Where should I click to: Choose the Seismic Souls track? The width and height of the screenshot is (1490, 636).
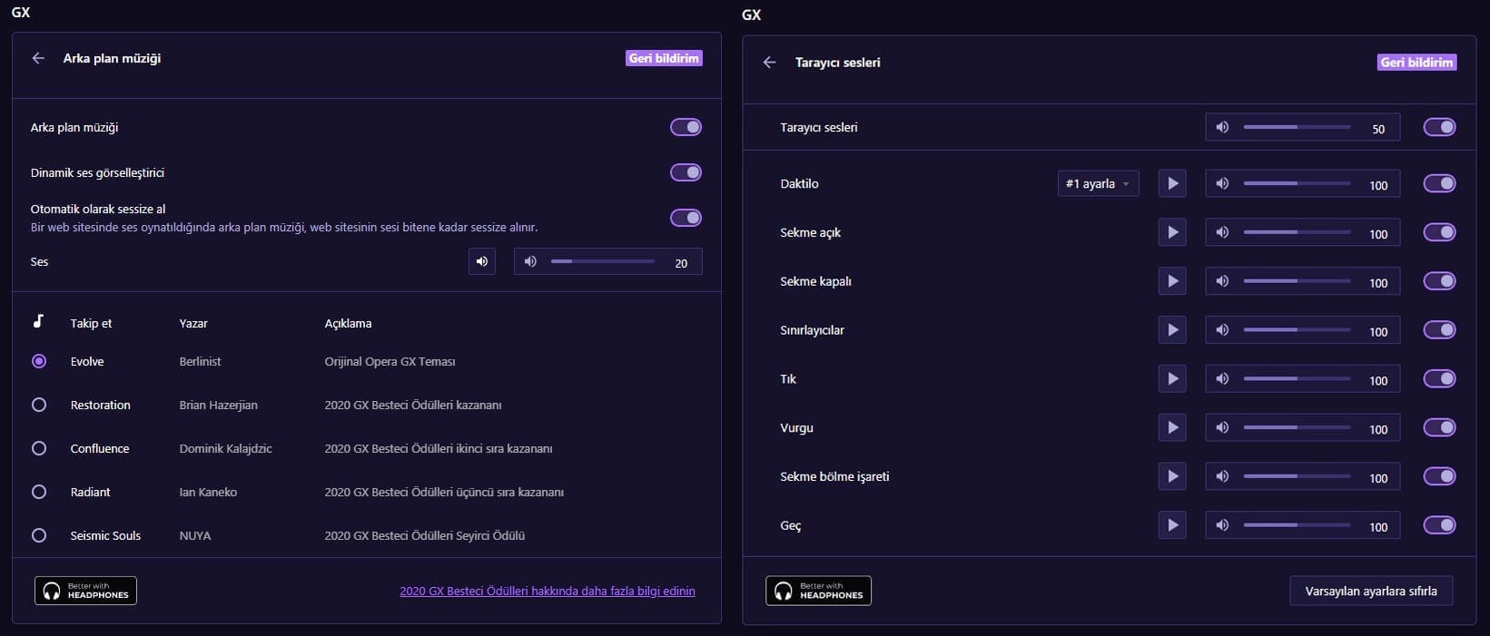click(39, 536)
